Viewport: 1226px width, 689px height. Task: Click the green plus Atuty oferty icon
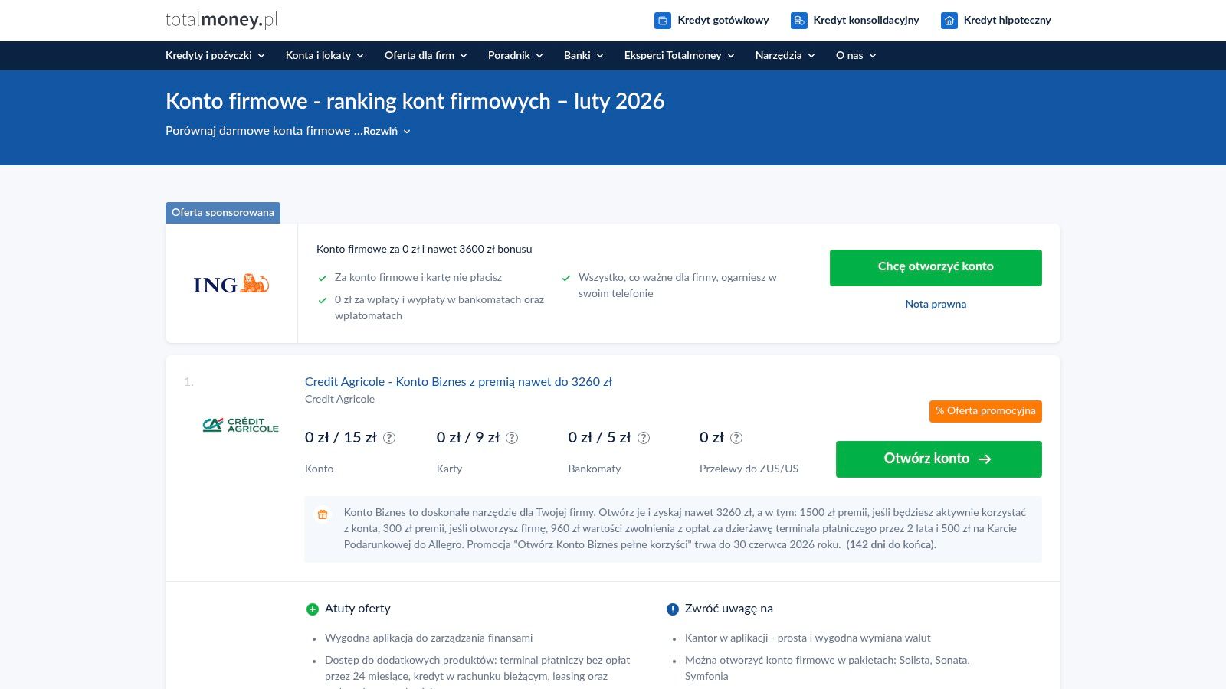pyautogui.click(x=312, y=609)
